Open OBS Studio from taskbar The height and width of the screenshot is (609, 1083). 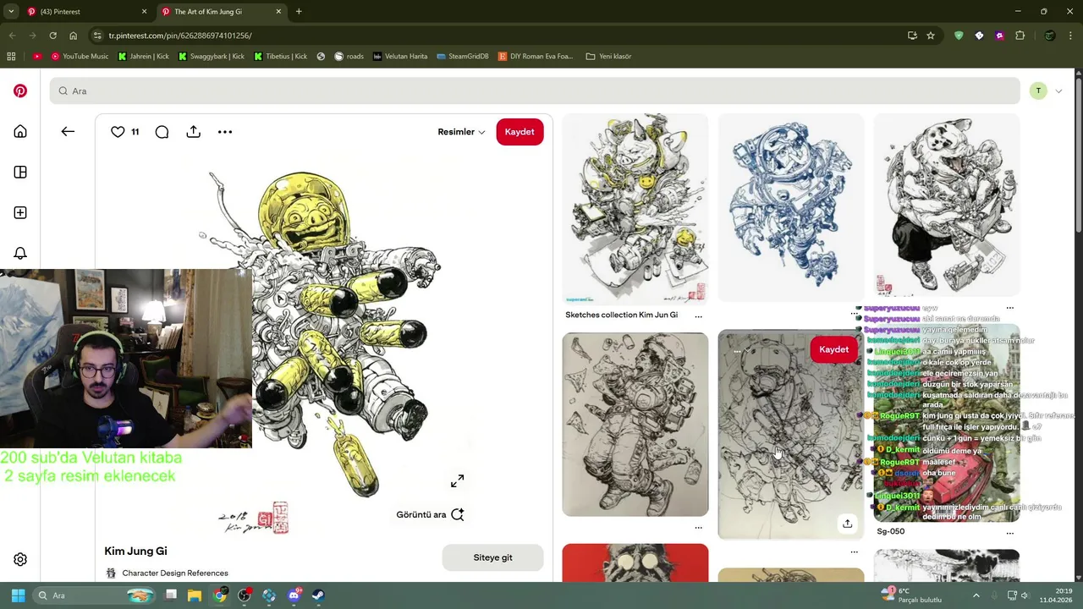point(245,595)
